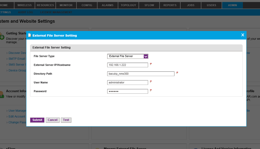
Task: Click the document icon in dialog title
Action: click(x=30, y=35)
